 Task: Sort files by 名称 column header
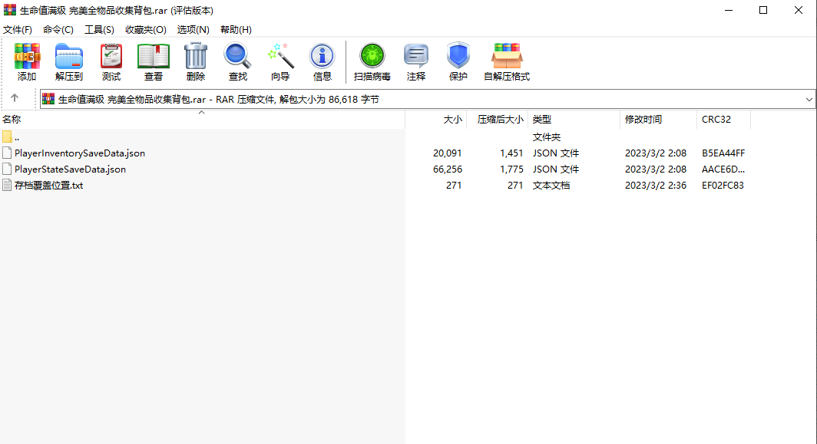click(12, 120)
